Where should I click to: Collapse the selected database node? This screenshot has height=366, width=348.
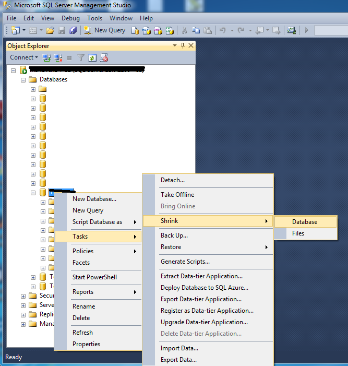pos(33,193)
